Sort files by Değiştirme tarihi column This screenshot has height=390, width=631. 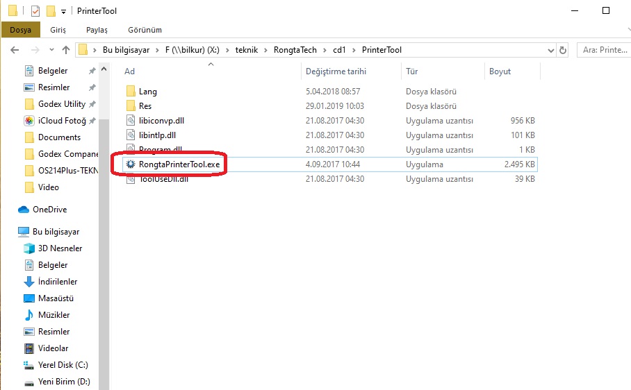(336, 71)
